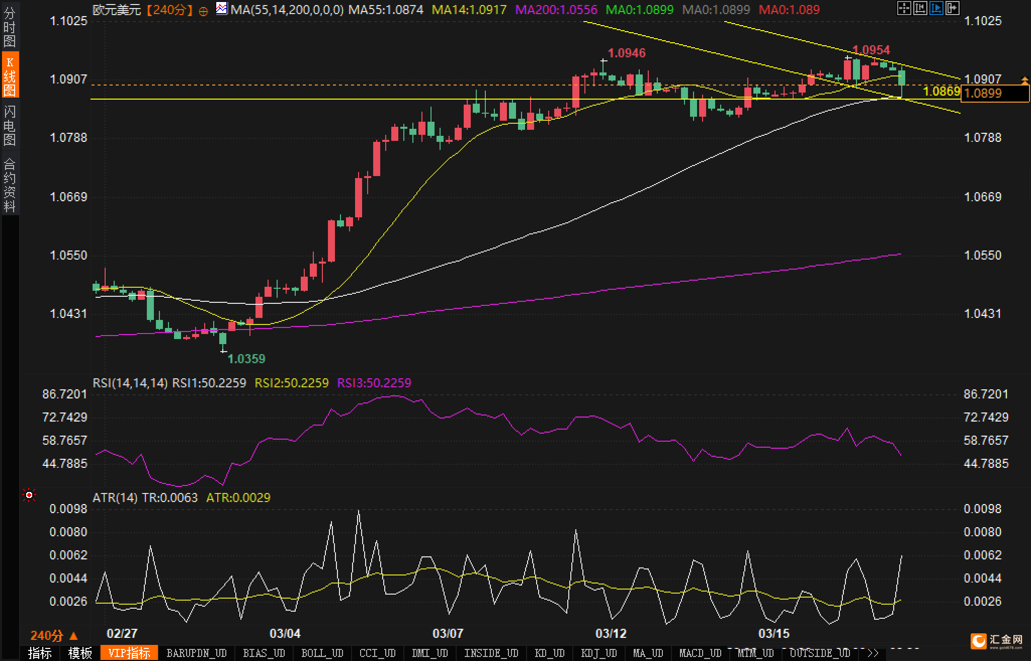Apply the BARUPDN_UD indicator

click(x=197, y=653)
